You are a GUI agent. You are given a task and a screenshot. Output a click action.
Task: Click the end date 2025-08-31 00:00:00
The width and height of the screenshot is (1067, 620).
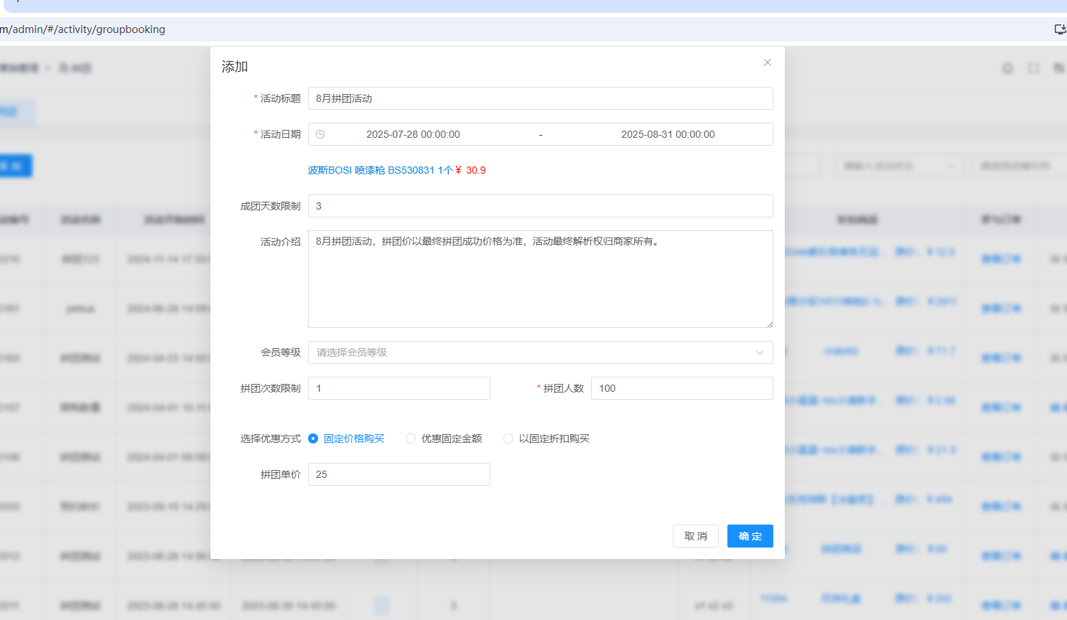coord(668,134)
